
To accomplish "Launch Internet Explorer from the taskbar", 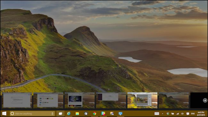I will click(69, 113).
